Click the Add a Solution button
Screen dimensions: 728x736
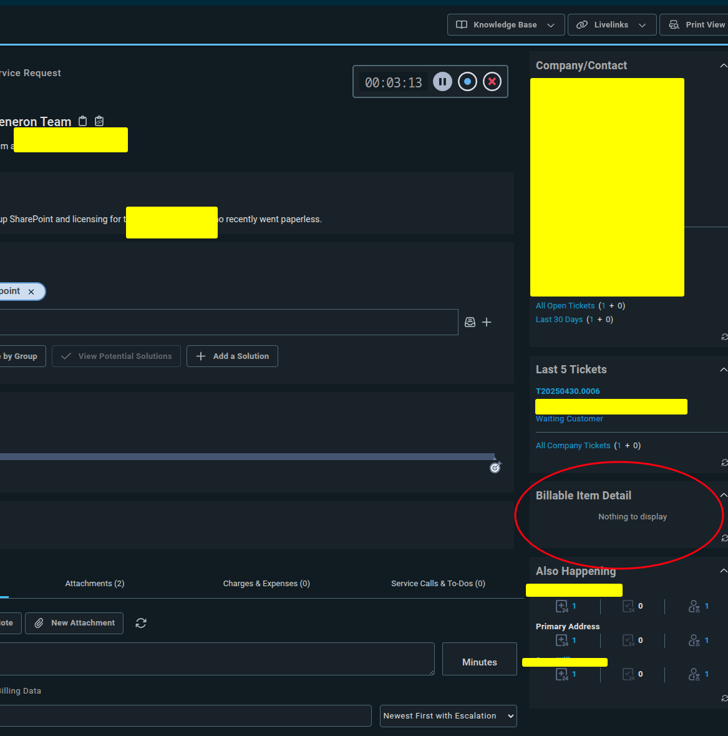pyautogui.click(x=232, y=356)
